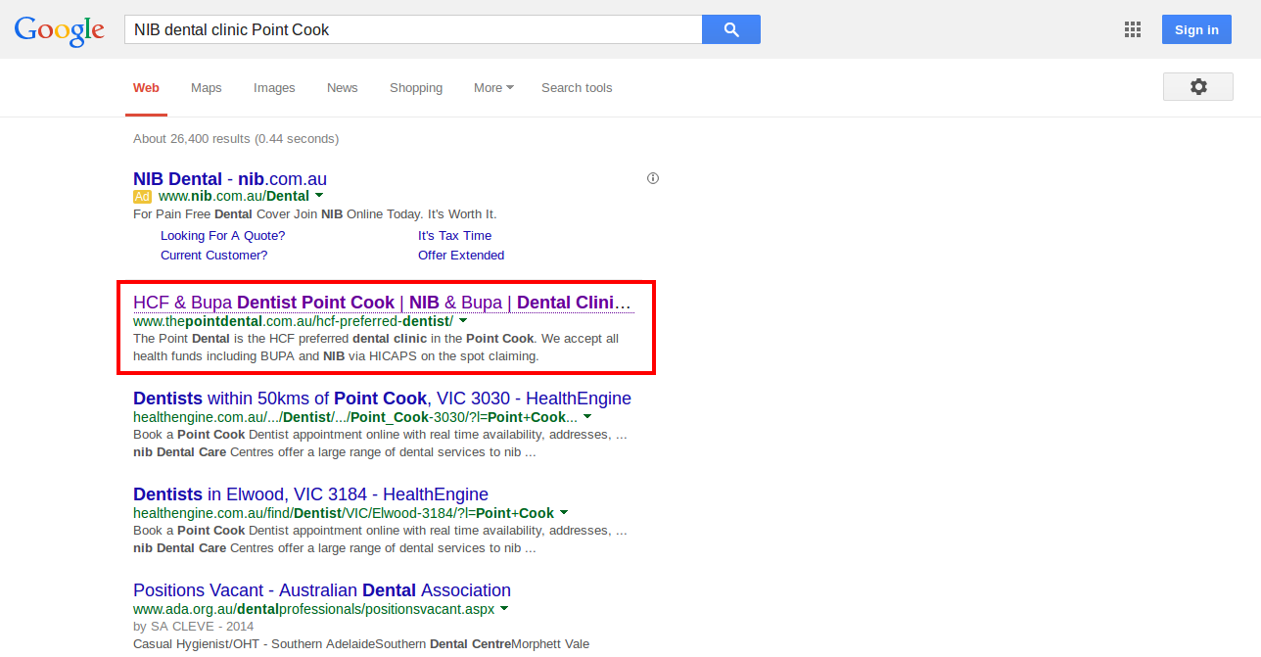Expand the Elwood-3184 HealthEngine URL arrow
Viewport: 1261px width, 657px height.
(564, 513)
